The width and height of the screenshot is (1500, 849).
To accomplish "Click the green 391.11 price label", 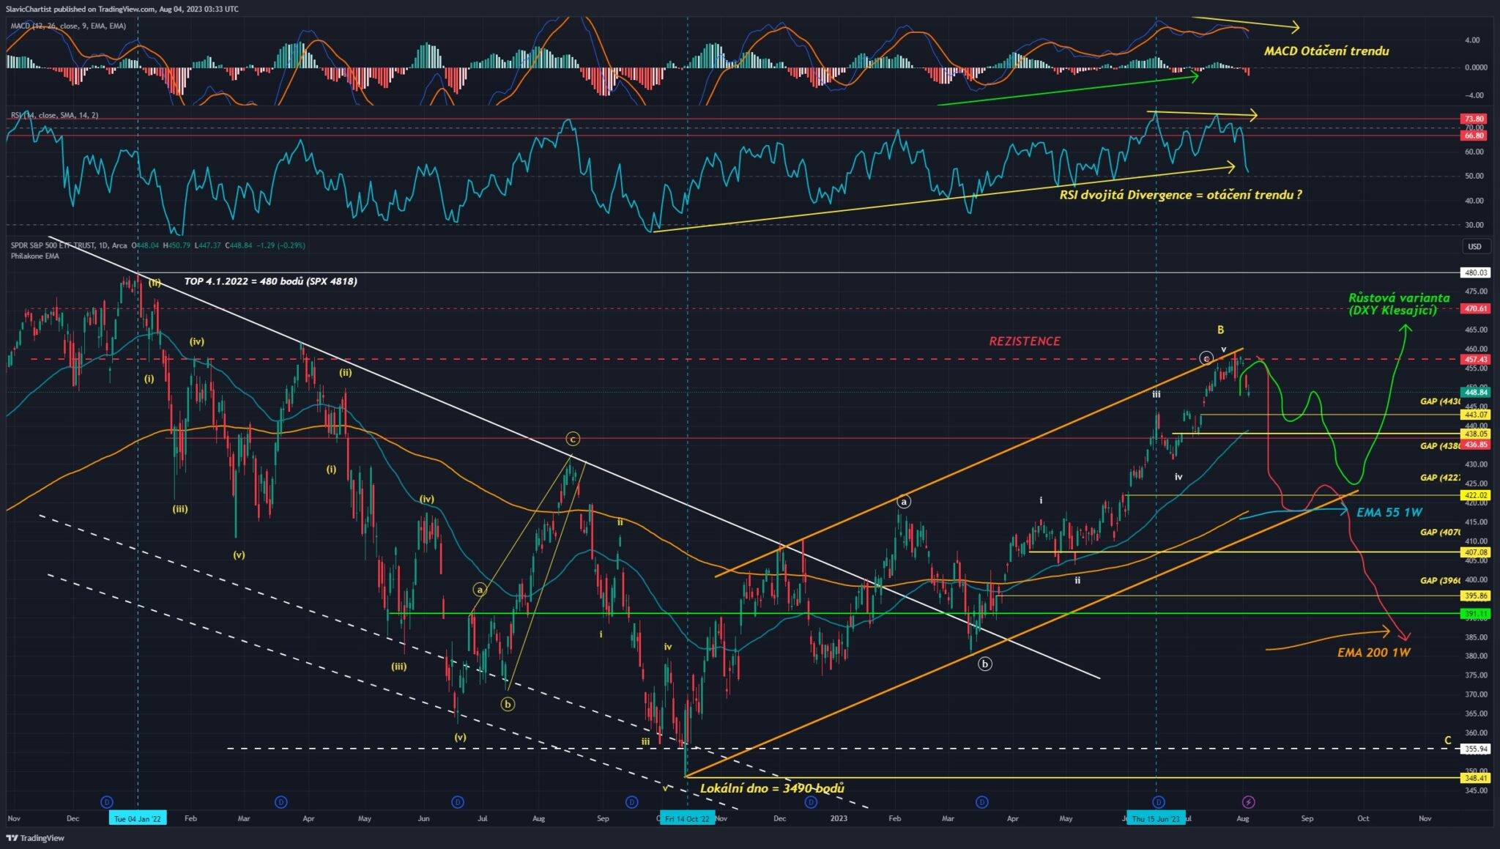I will (x=1476, y=614).
